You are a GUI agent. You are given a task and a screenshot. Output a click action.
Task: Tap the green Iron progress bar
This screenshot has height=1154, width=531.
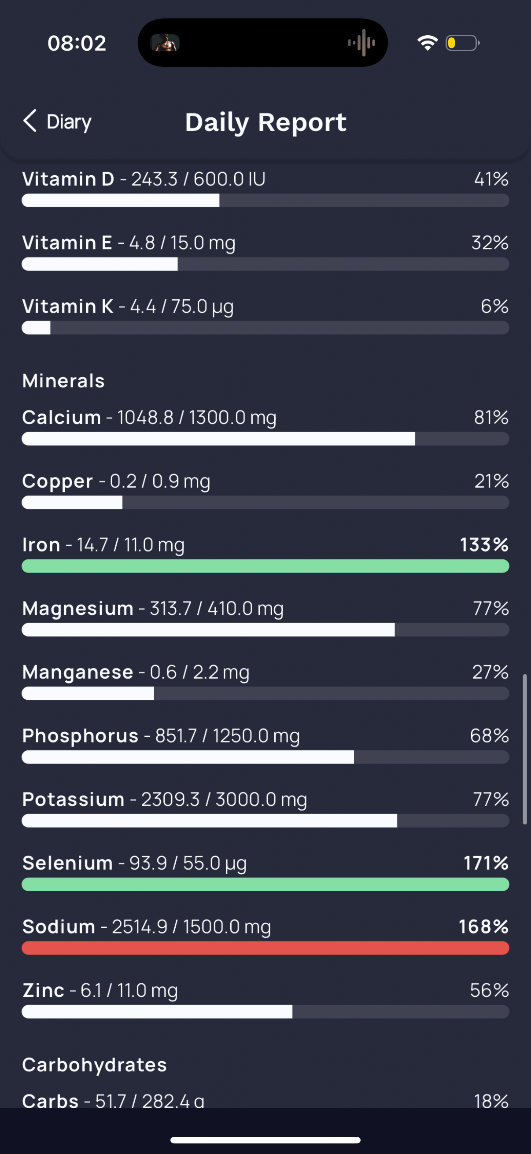265,566
